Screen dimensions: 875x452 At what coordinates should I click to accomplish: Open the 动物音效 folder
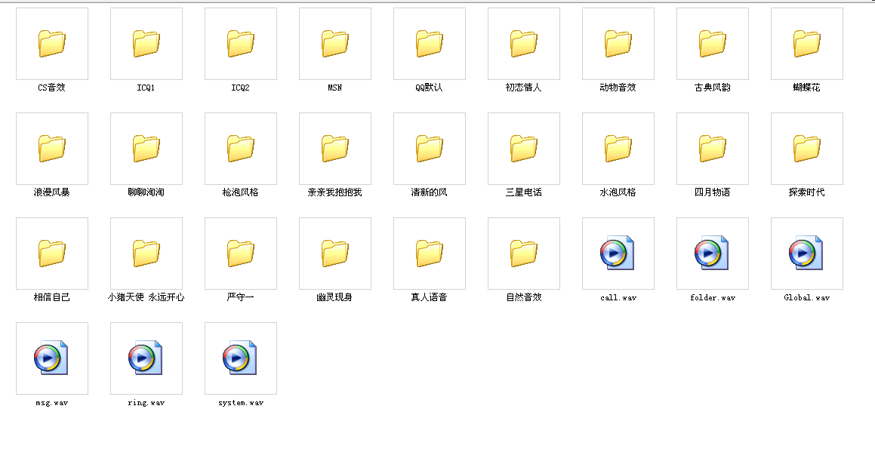click(x=617, y=44)
